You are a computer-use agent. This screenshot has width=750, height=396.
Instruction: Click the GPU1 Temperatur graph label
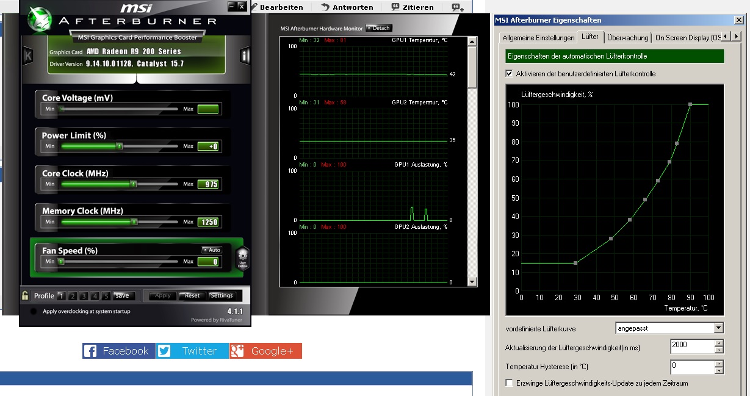pyautogui.click(x=420, y=40)
